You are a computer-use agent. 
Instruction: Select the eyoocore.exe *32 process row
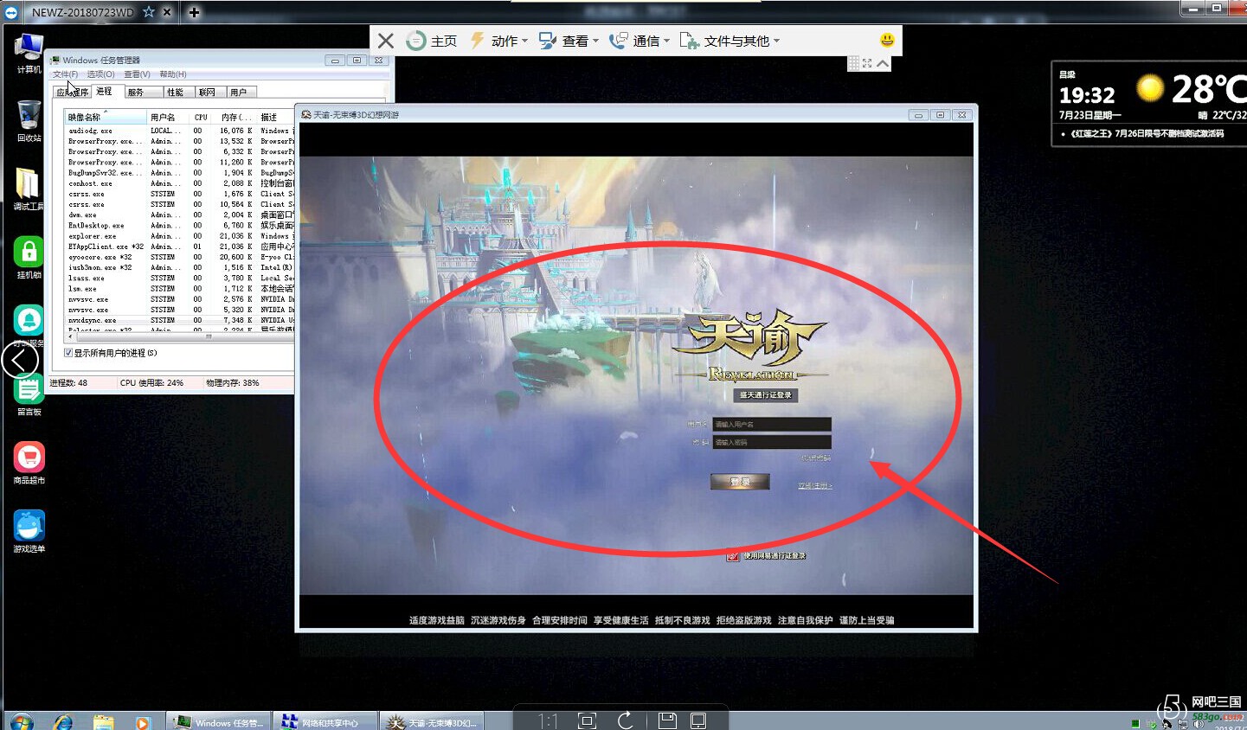179,257
